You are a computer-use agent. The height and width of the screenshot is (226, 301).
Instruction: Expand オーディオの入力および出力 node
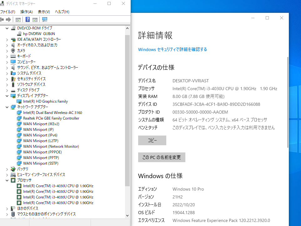pos(7,45)
